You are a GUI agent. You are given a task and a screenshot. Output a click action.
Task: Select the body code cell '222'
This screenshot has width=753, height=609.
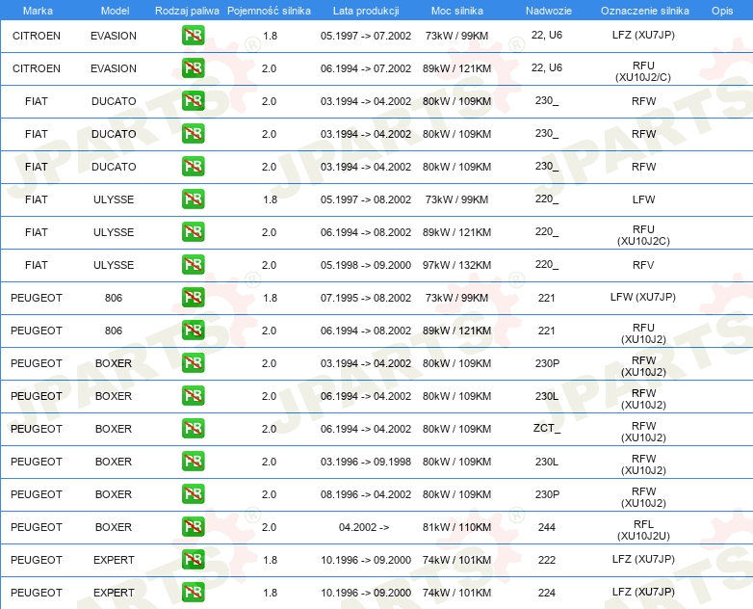click(x=547, y=560)
